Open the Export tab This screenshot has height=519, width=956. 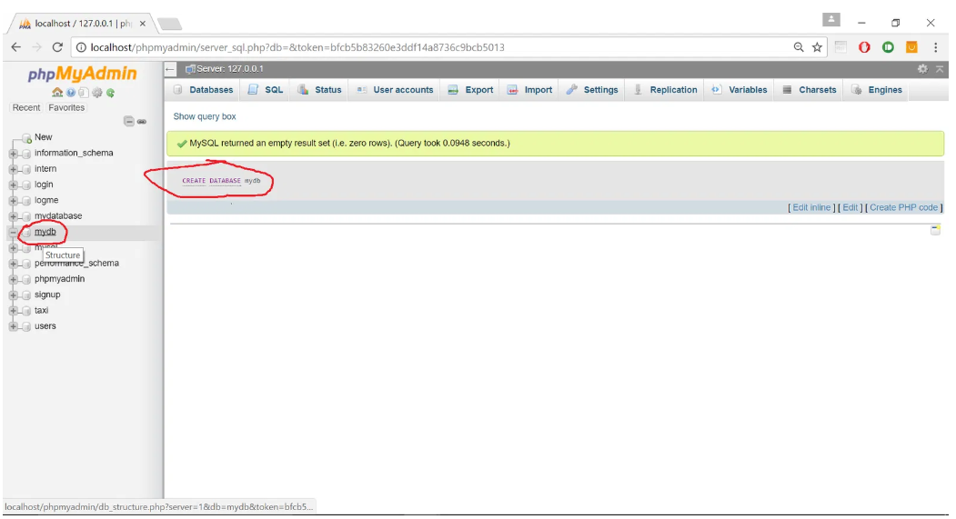pos(470,90)
